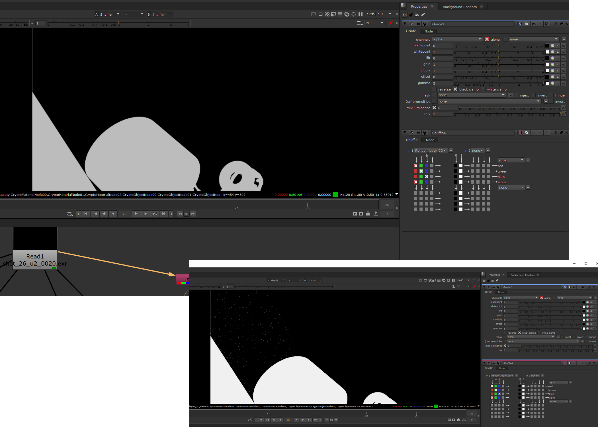Click Grade2 undo arrow in upper panel
Viewport: 598px width, 427px height.
coord(534,24)
